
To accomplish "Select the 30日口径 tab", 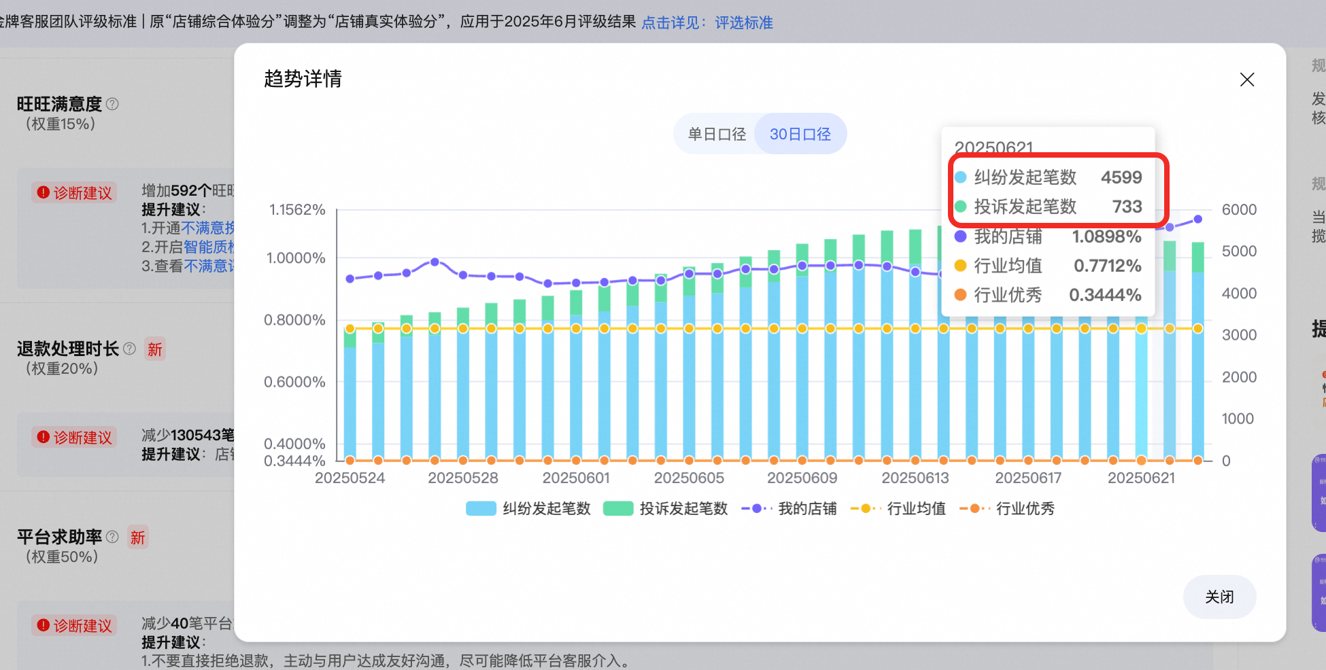I will 800,134.
